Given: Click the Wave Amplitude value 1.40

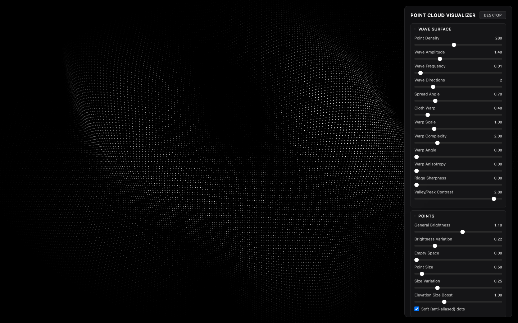Looking at the screenshot, I should (x=498, y=52).
